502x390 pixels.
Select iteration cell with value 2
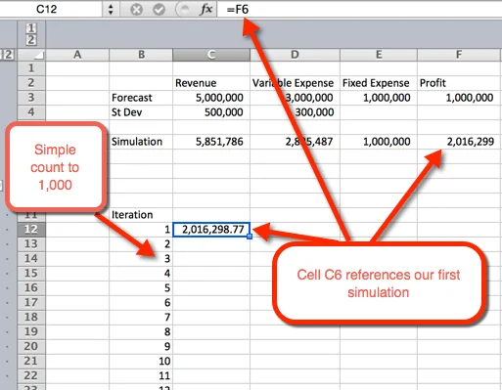[141, 244]
